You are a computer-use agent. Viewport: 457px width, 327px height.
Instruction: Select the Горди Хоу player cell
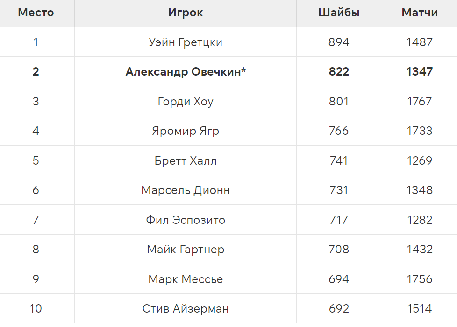[x=186, y=101]
